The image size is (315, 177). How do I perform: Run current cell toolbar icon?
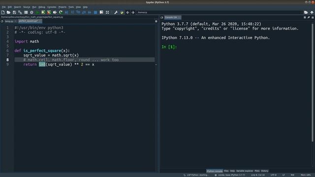click(43, 12)
